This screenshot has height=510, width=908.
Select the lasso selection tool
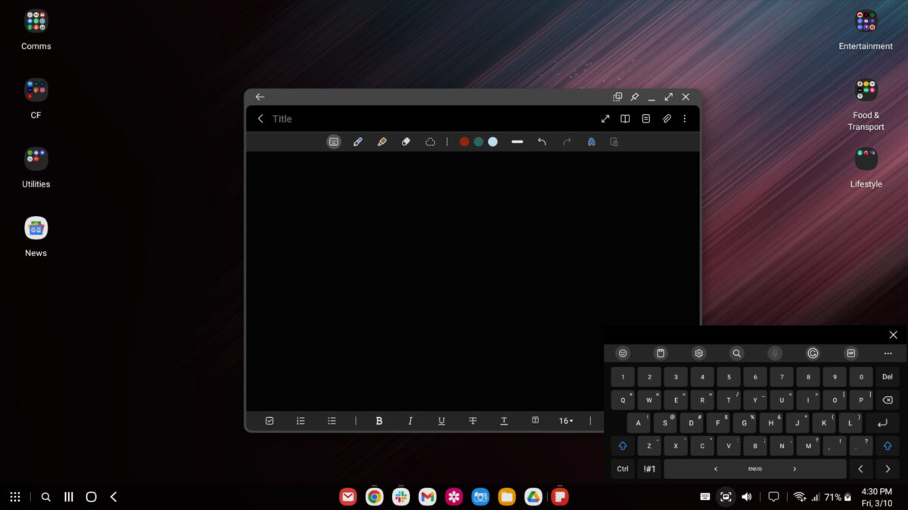point(431,141)
